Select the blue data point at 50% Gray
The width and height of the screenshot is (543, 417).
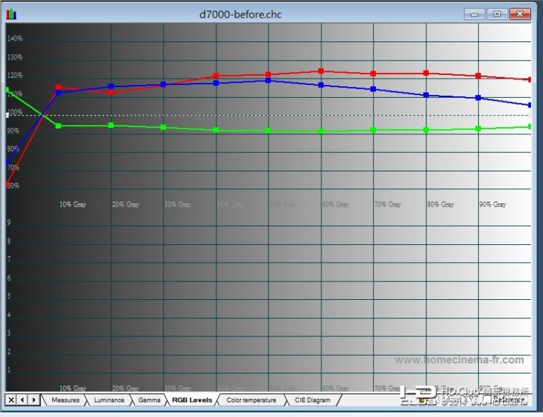(x=268, y=80)
